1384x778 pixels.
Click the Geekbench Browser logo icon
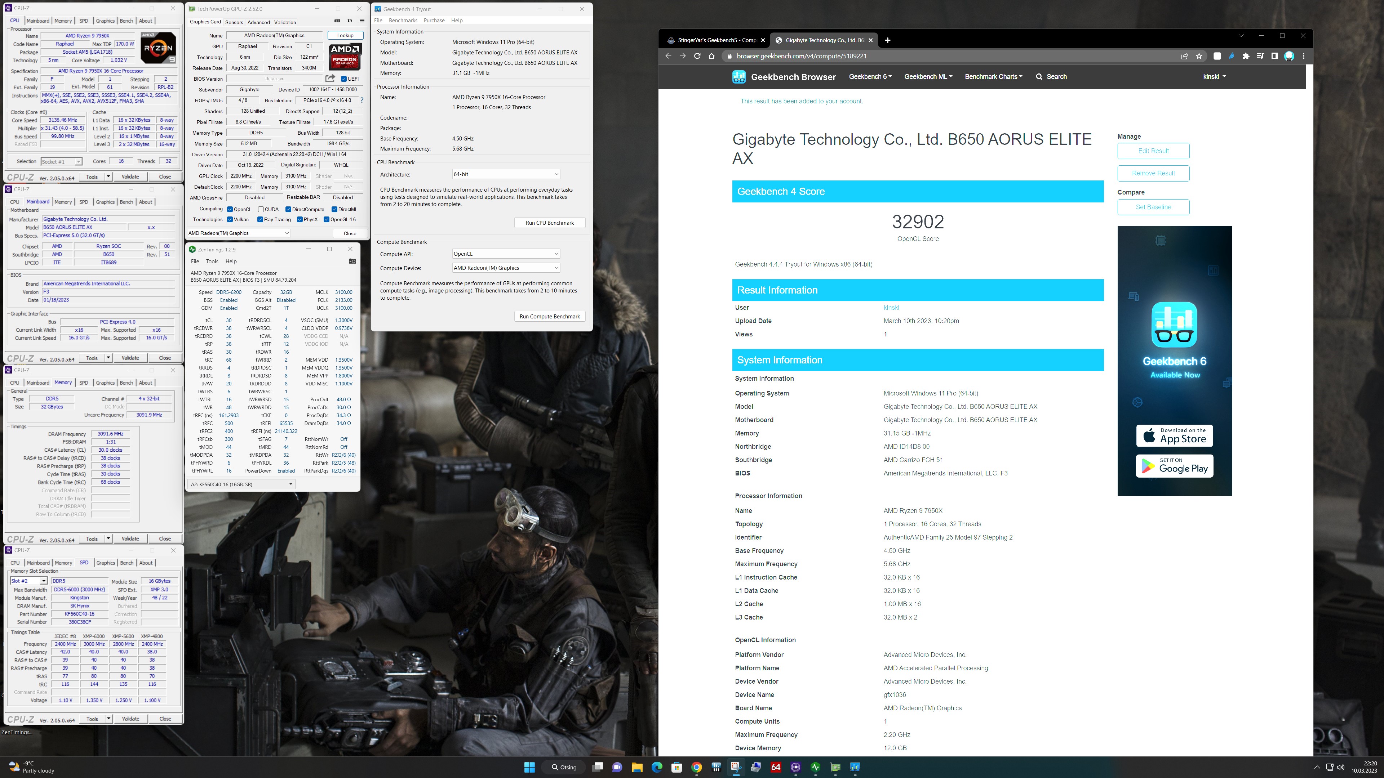[x=739, y=77]
